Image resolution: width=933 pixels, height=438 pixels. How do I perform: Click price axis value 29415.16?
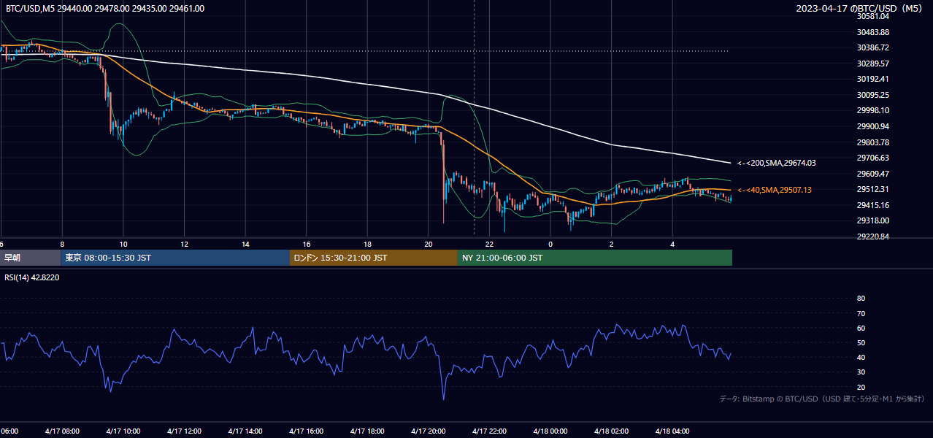872,205
